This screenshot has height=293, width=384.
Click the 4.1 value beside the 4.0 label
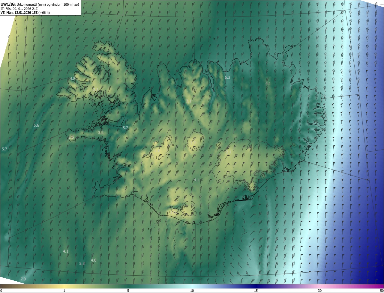click(66, 251)
